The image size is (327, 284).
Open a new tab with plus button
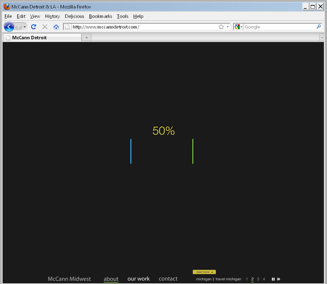click(x=86, y=38)
